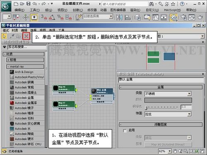The height and width of the screenshot is (155, 207).
Task: Select Autodesk Plastic/Vinyl material
Action: click(x=27, y=77)
